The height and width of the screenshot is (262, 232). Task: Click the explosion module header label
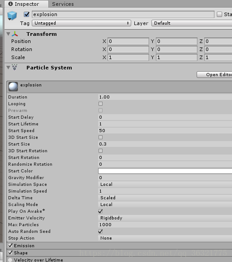(x=31, y=85)
